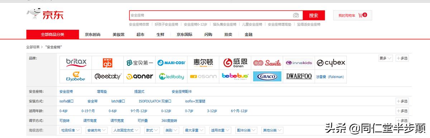Filter by isofix接口 installation

[67, 101]
